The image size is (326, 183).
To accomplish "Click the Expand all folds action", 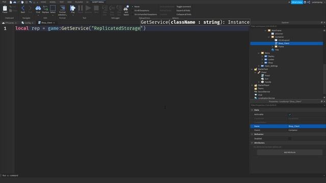I will click(183, 11).
